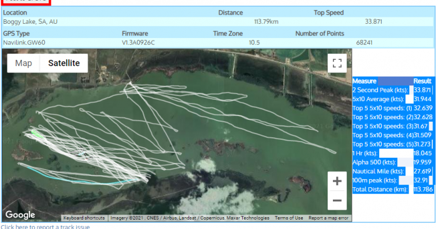Open Terms of Use link
This screenshot has height=229, width=438.
(289, 218)
